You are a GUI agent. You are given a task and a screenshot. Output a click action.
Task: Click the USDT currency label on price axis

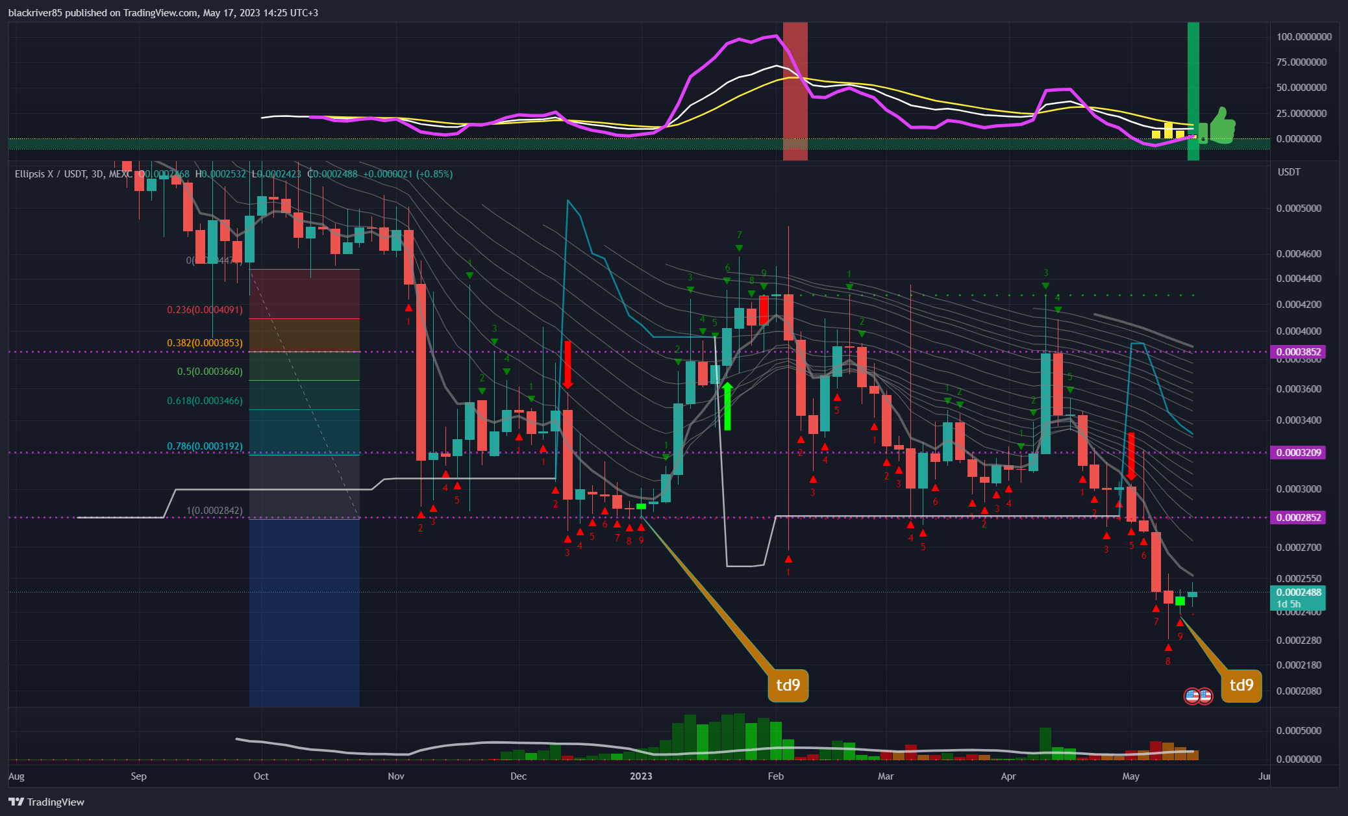pos(1289,172)
